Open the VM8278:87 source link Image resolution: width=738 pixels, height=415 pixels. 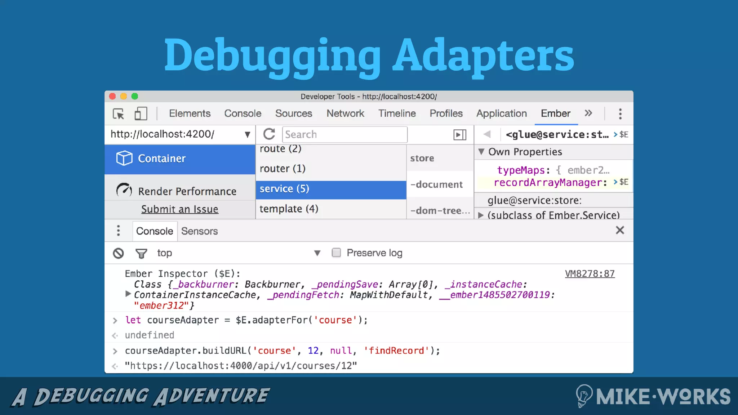point(590,274)
